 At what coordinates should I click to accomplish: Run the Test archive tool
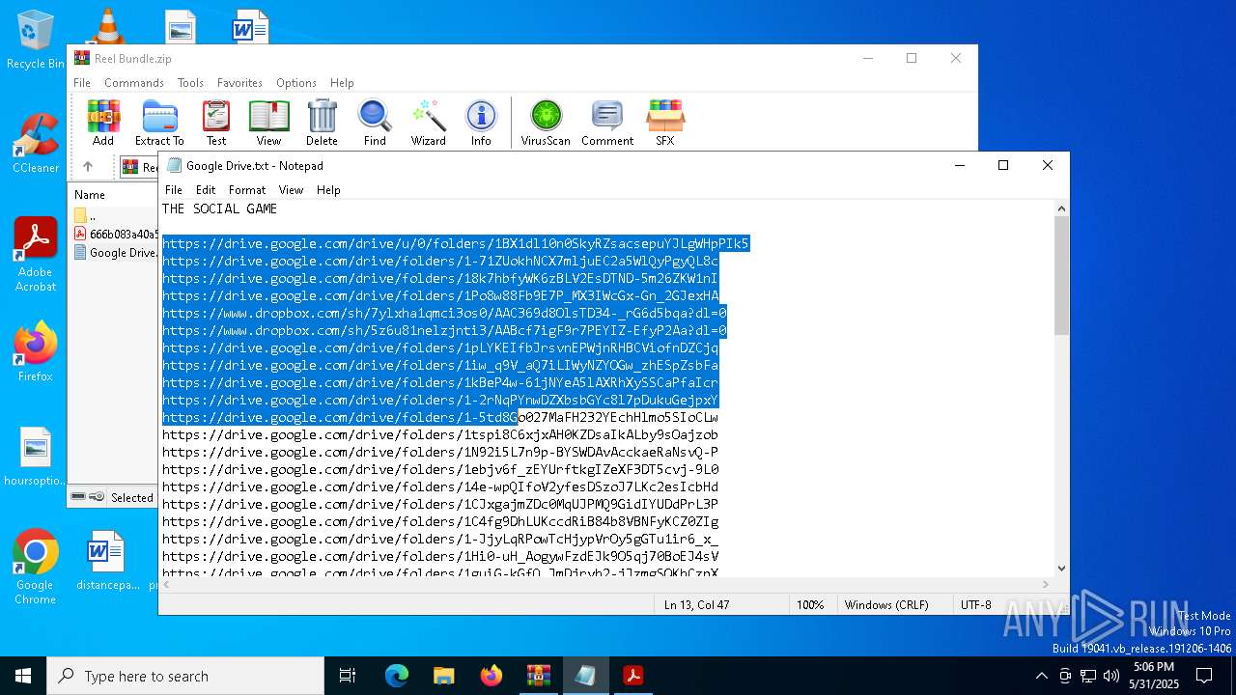pos(216,123)
